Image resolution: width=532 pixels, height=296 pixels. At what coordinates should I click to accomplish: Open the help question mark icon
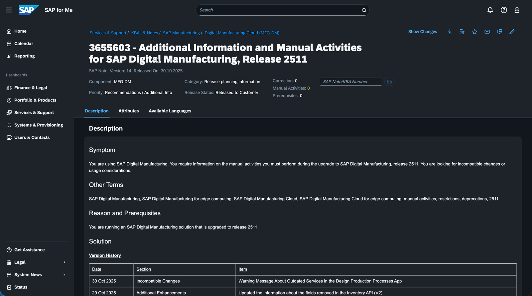point(504,10)
